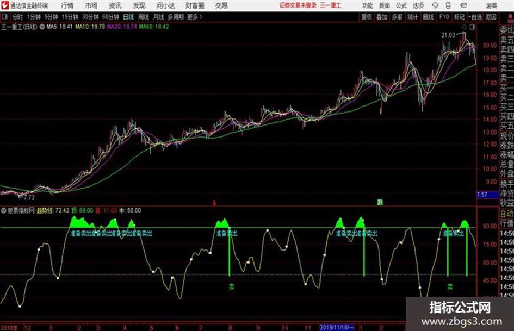Click the 画线 toolbar button
514x331 pixels.
tap(428, 17)
